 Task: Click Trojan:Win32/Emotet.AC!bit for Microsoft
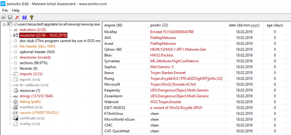pyautogui.click(x=173, y=84)
